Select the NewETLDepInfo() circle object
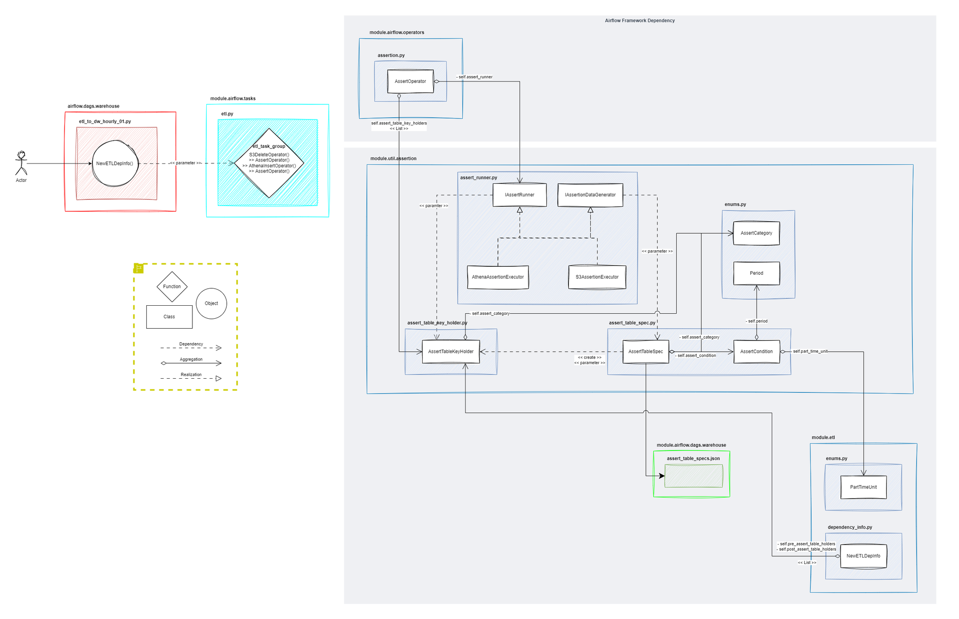Image resolution: width=959 pixels, height=619 pixels. click(114, 163)
